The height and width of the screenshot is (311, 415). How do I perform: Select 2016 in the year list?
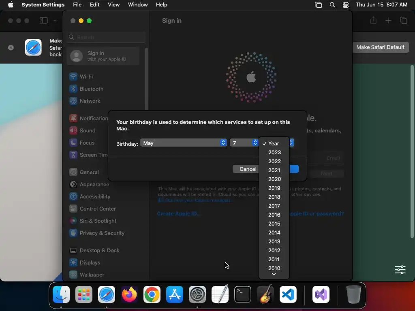pyautogui.click(x=274, y=215)
